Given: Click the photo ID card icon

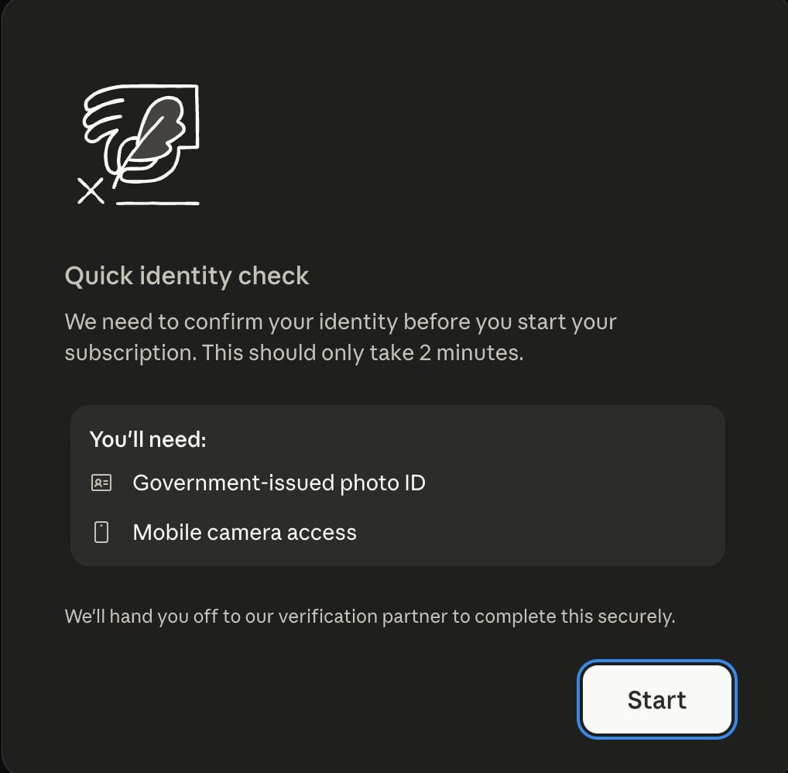Looking at the screenshot, I should coord(101,483).
